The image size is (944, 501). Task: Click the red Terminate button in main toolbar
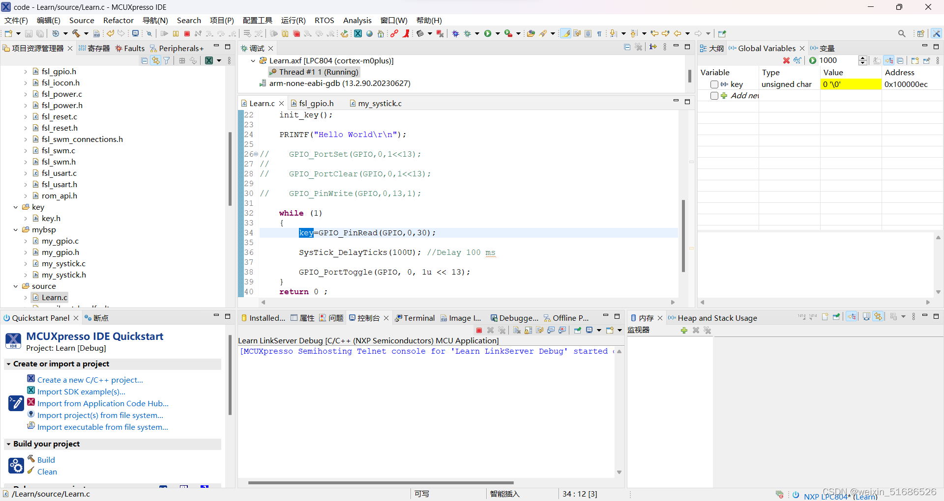coord(187,33)
